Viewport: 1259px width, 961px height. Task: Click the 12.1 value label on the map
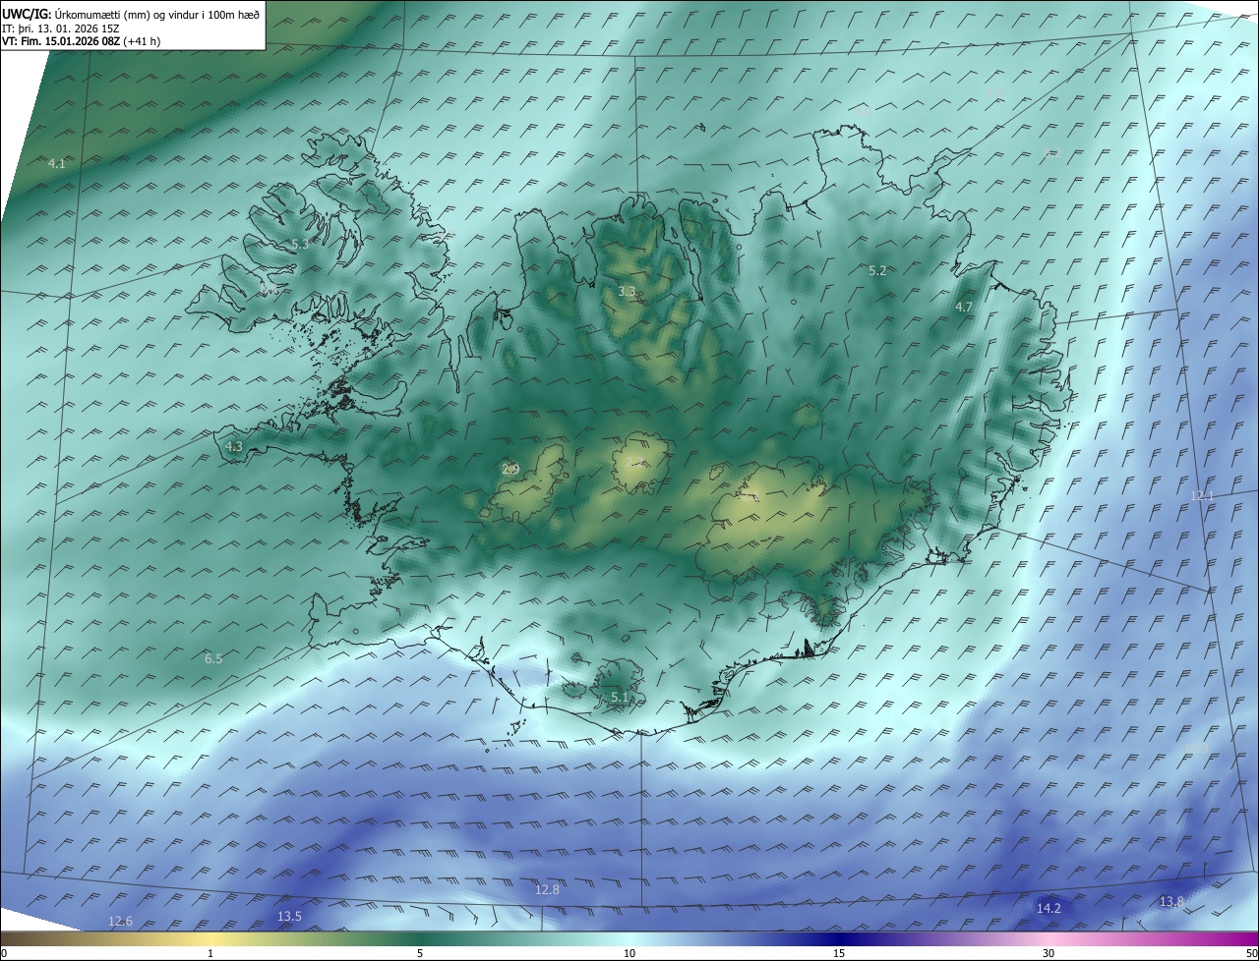tap(1203, 495)
